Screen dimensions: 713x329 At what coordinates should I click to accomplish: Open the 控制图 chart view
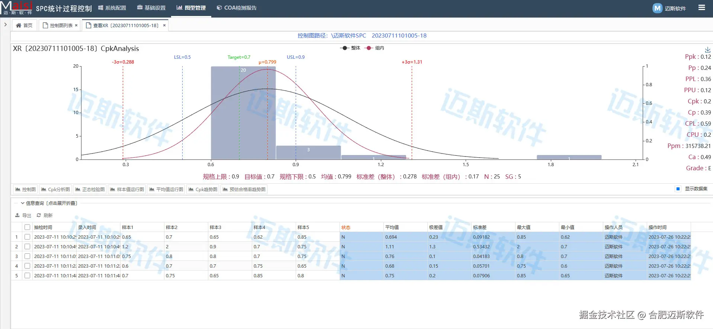click(25, 189)
